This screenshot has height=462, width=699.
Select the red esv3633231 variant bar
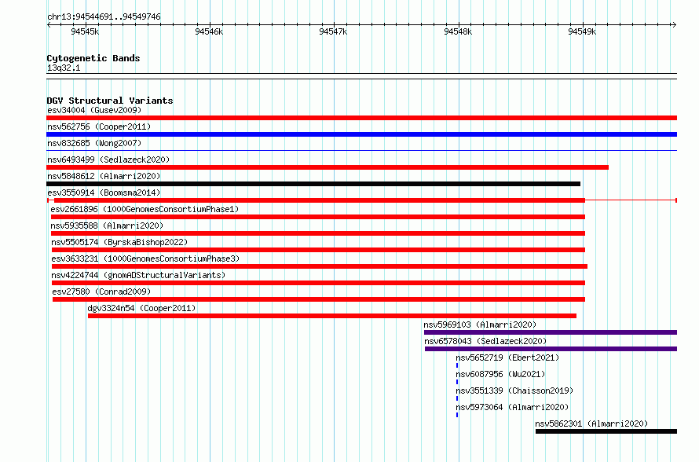pos(320,266)
